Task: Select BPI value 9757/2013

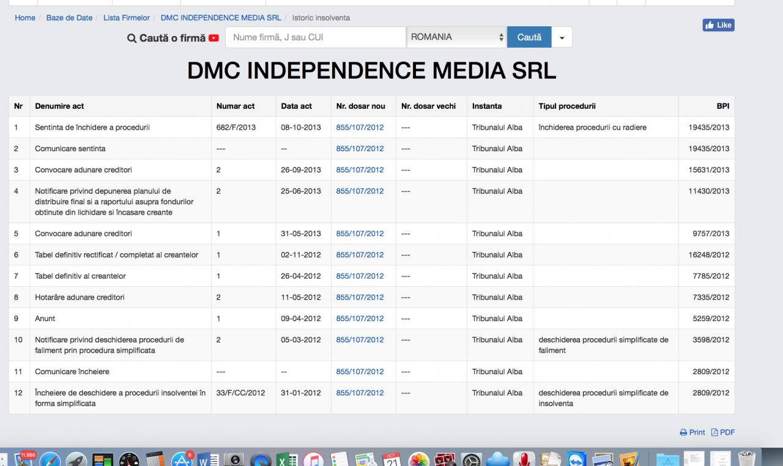Action: 711,234
